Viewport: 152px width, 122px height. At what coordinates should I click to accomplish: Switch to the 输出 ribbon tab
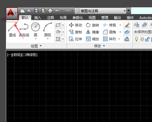click(x=117, y=18)
